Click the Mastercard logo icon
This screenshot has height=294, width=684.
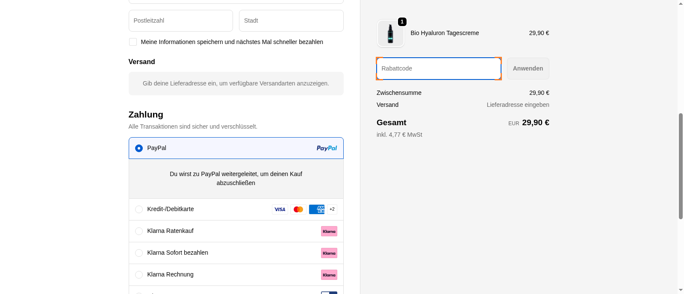click(298, 209)
